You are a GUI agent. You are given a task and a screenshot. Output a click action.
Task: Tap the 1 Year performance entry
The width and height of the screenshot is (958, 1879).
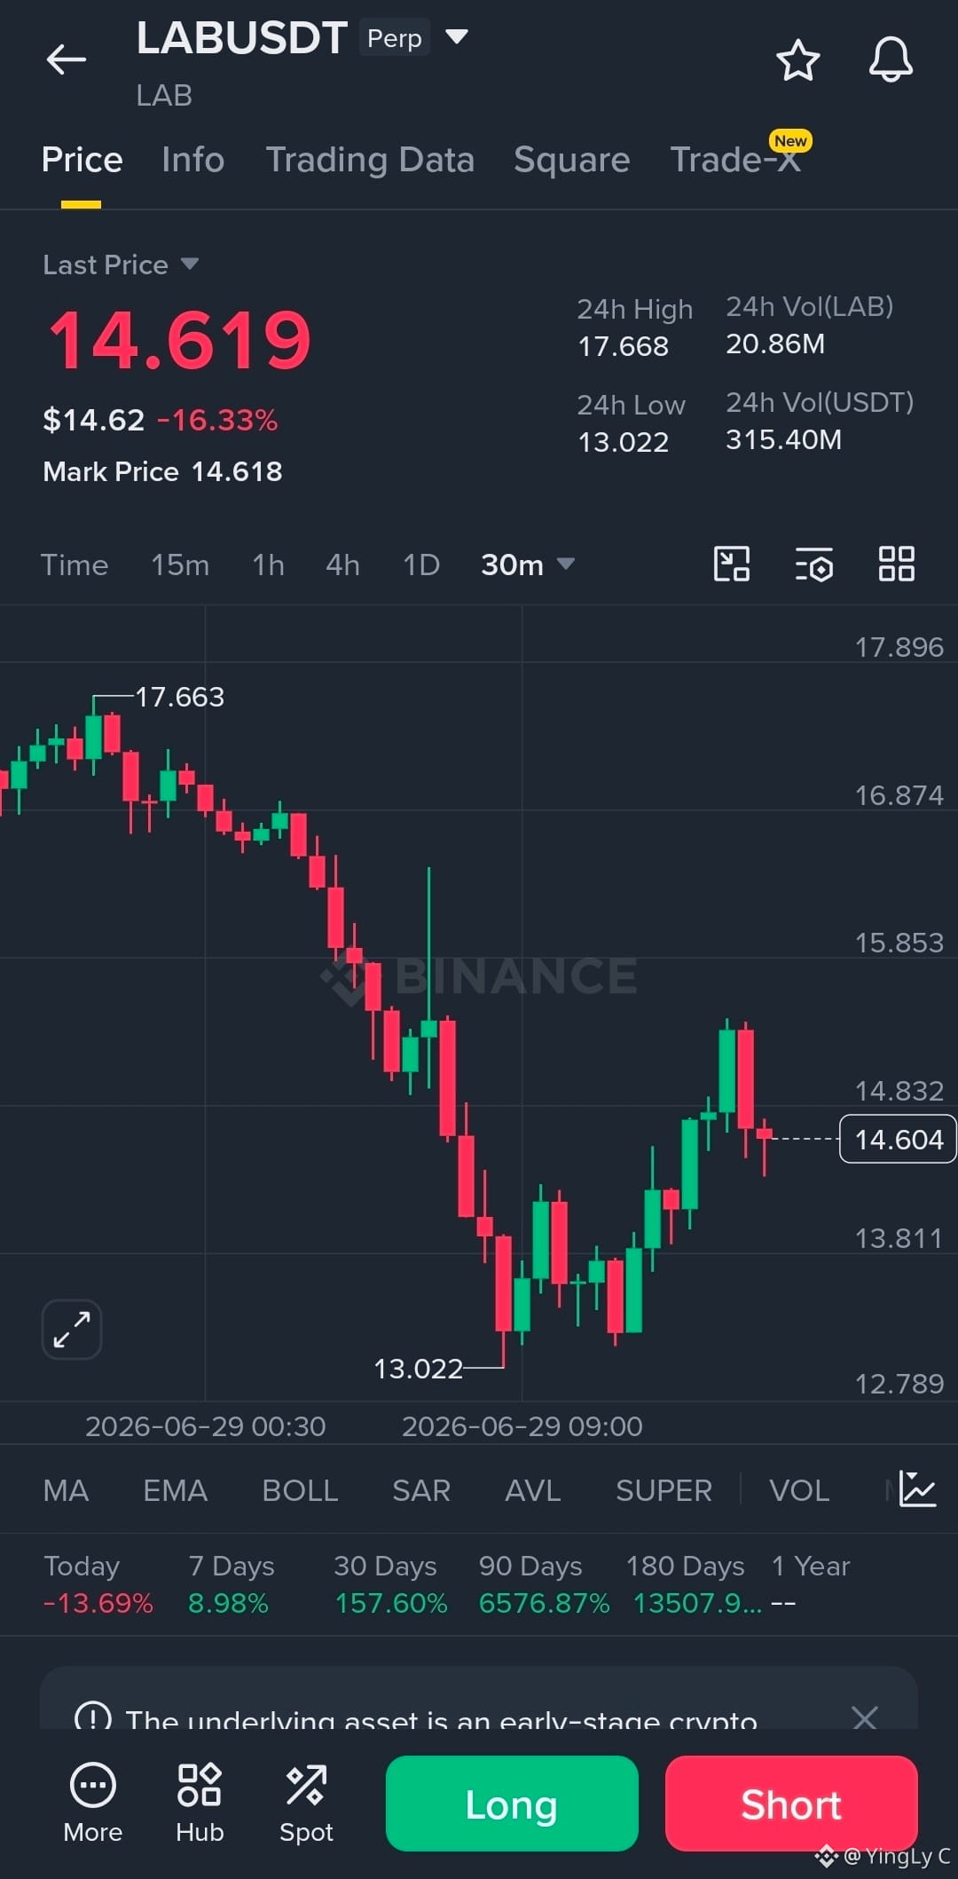[x=810, y=1585]
